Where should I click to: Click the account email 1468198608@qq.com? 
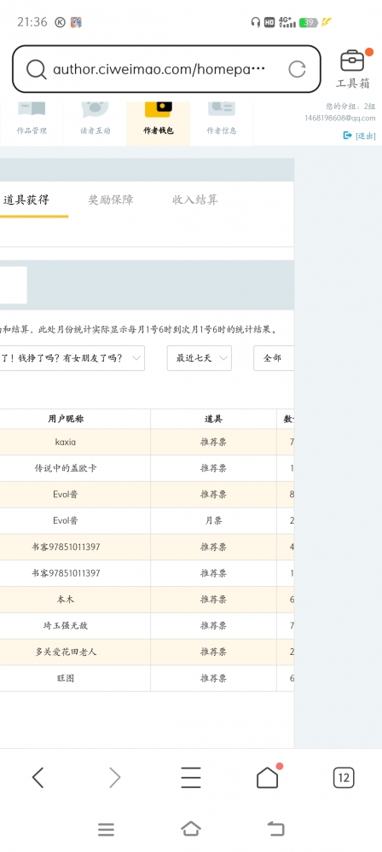[339, 119]
